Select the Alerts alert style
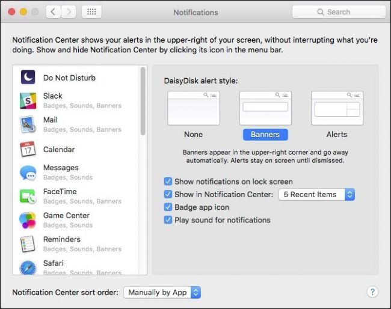 337,134
